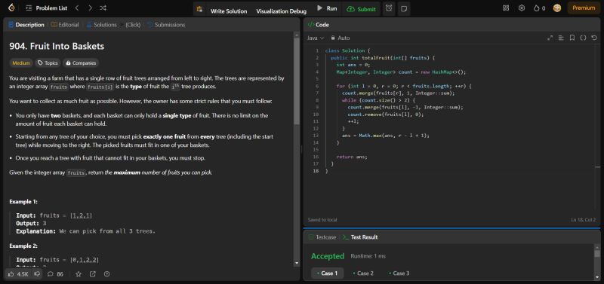Go to previous problem arrow
The height and width of the screenshot is (284, 604).
(77, 8)
